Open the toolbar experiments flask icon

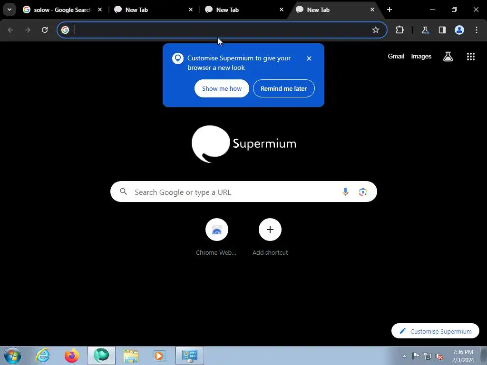(425, 30)
